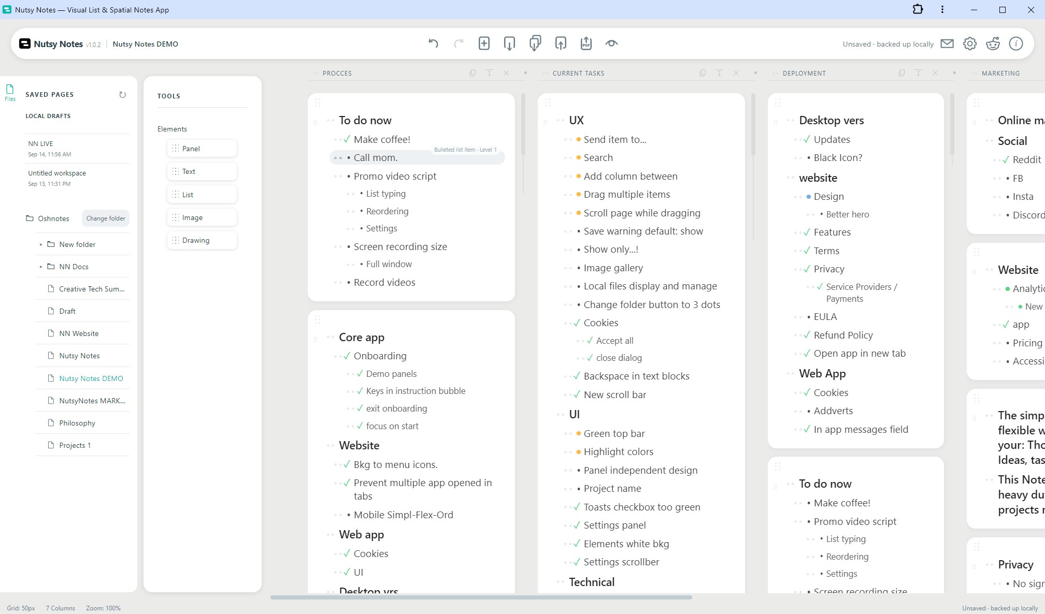Click the save-as copy icon
Image resolution: width=1045 pixels, height=614 pixels.
(x=535, y=43)
